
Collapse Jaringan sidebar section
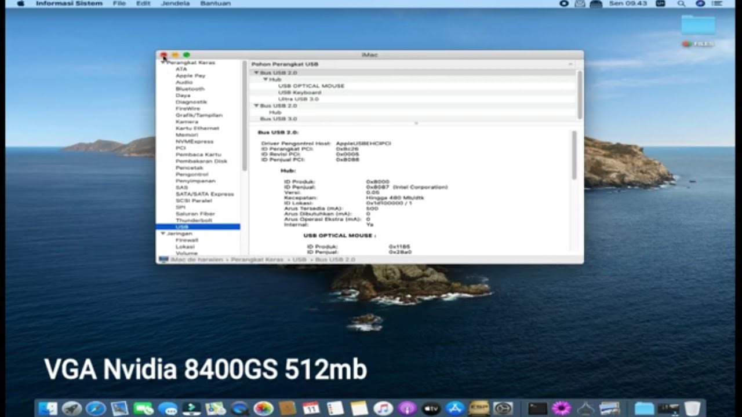tap(163, 233)
